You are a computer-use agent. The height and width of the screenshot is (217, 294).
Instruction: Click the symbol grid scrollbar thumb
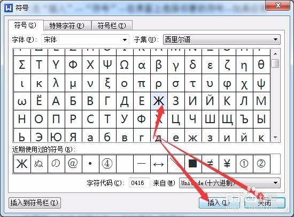point(275,63)
